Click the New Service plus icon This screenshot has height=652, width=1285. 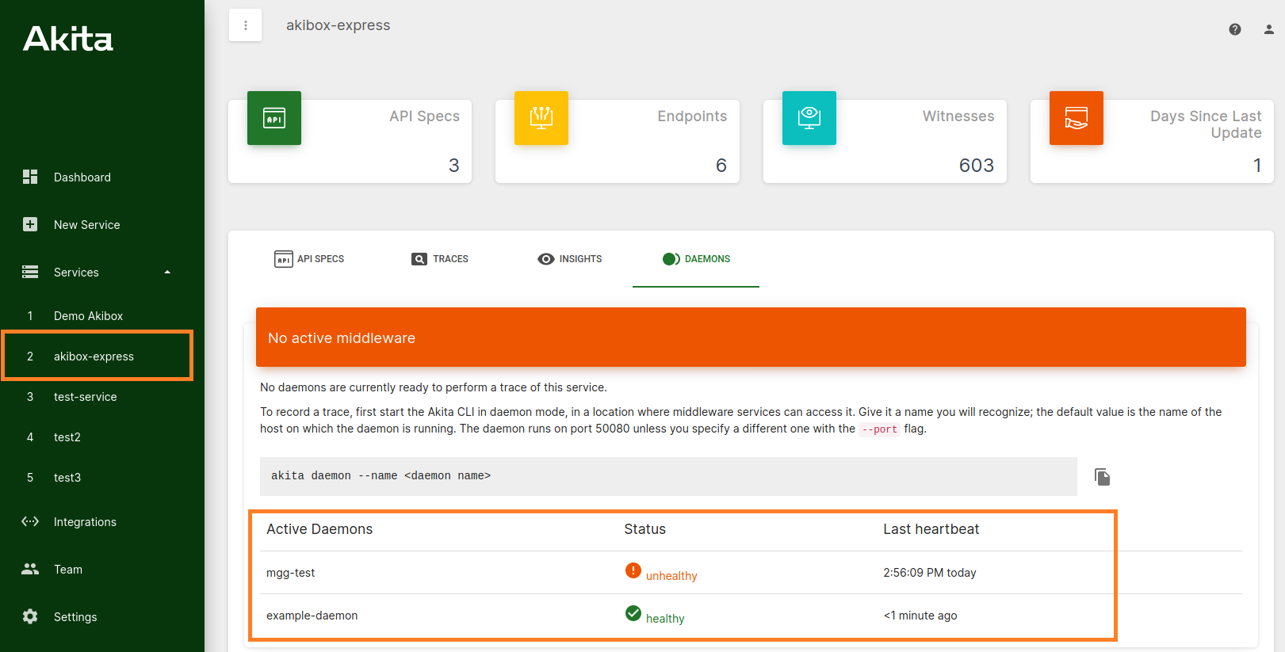(x=30, y=224)
